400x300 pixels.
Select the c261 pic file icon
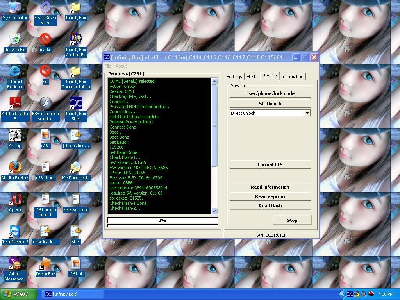[x=76, y=267]
